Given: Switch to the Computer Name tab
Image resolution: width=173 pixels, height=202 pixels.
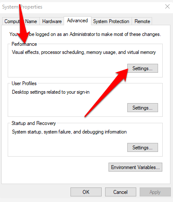Looking at the screenshot, I should click(21, 21).
